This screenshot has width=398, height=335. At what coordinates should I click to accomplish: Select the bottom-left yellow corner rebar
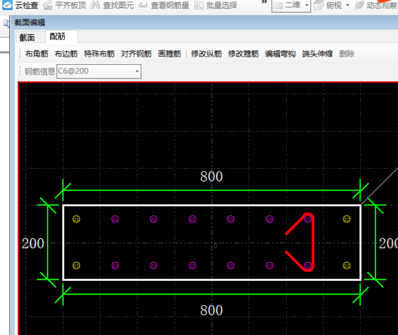(77, 265)
